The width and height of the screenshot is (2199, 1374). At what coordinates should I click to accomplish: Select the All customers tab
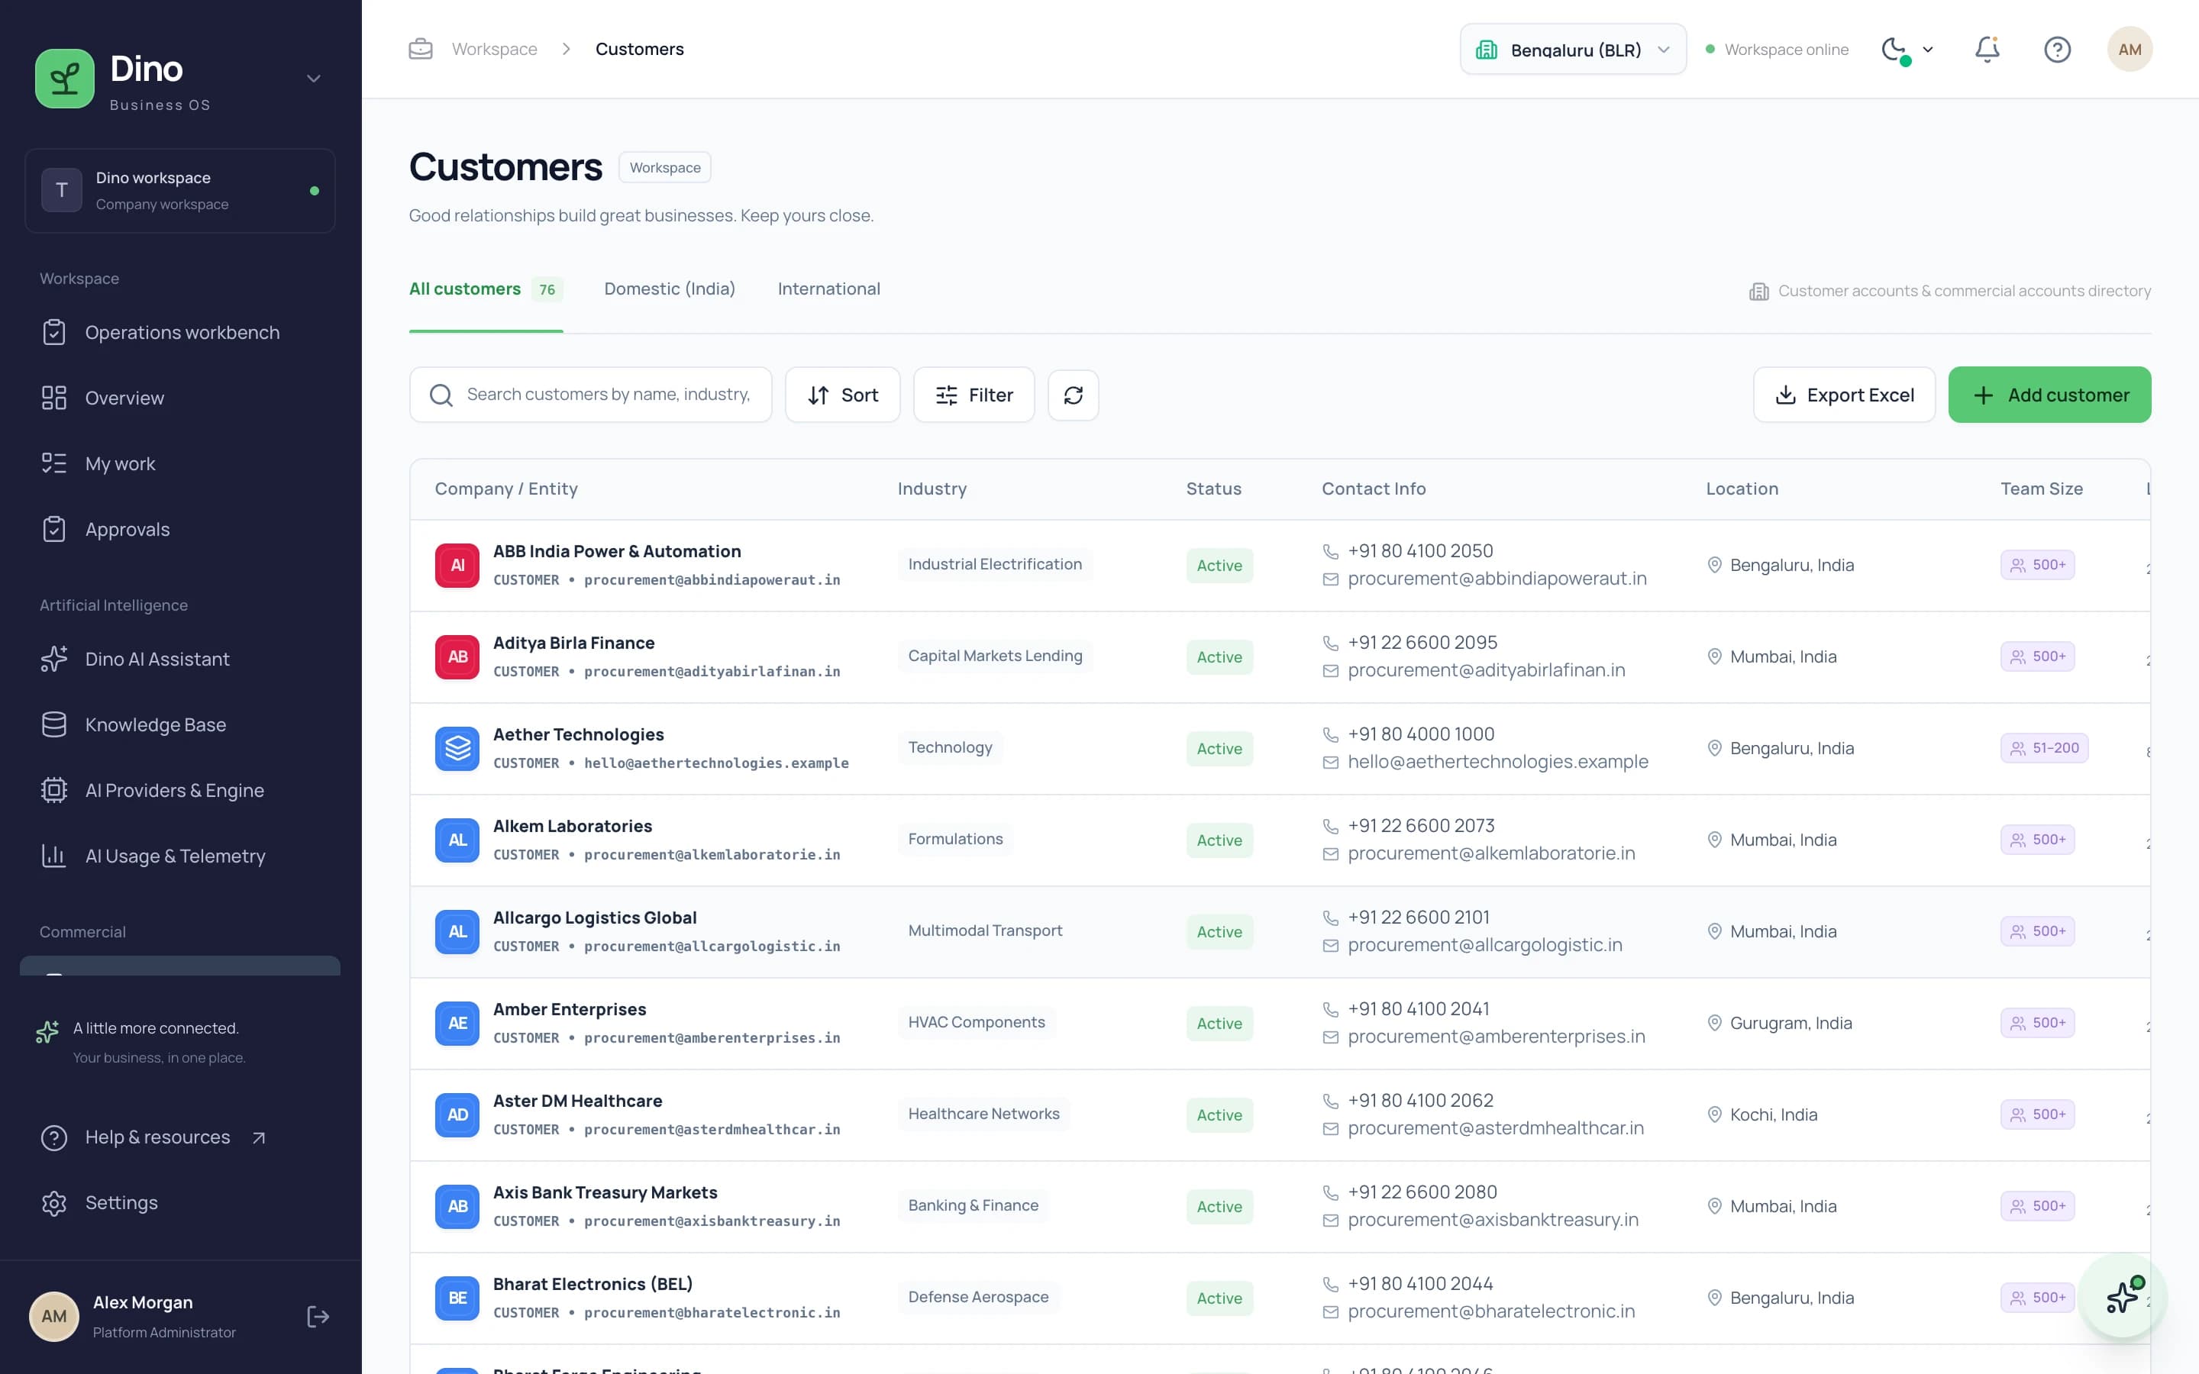click(486, 289)
